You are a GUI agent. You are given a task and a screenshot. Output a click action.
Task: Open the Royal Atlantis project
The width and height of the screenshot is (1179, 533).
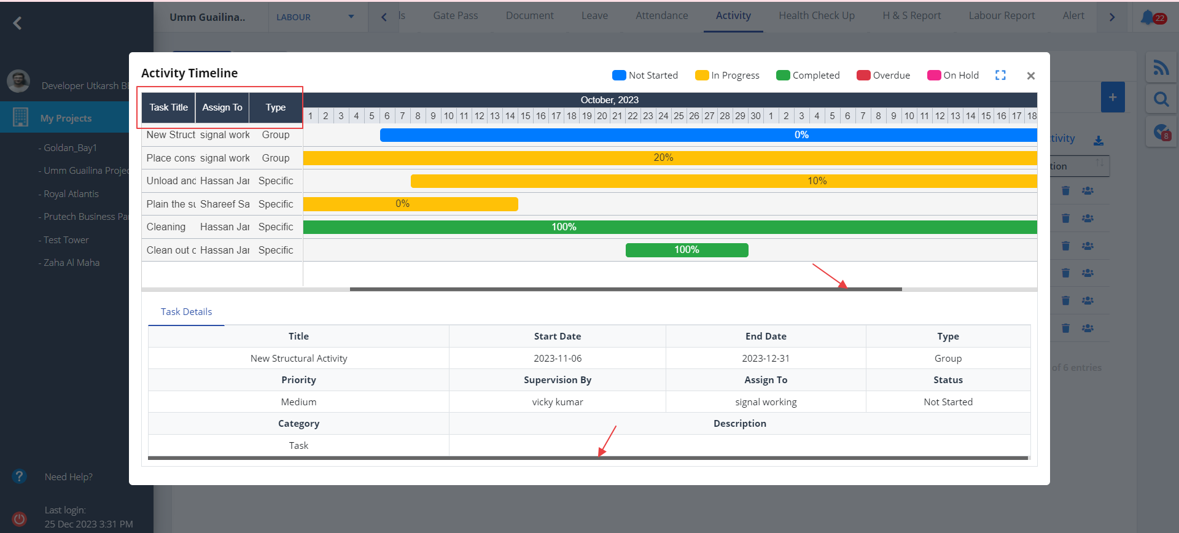coord(71,194)
